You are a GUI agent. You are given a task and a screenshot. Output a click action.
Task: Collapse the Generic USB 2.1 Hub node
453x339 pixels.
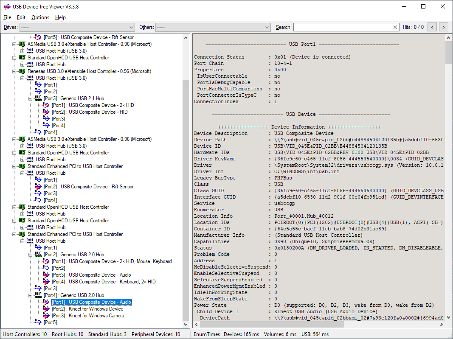click(30, 98)
